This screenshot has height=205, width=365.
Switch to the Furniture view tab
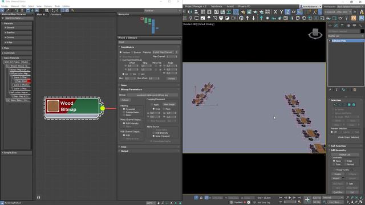pyautogui.click(x=56, y=14)
